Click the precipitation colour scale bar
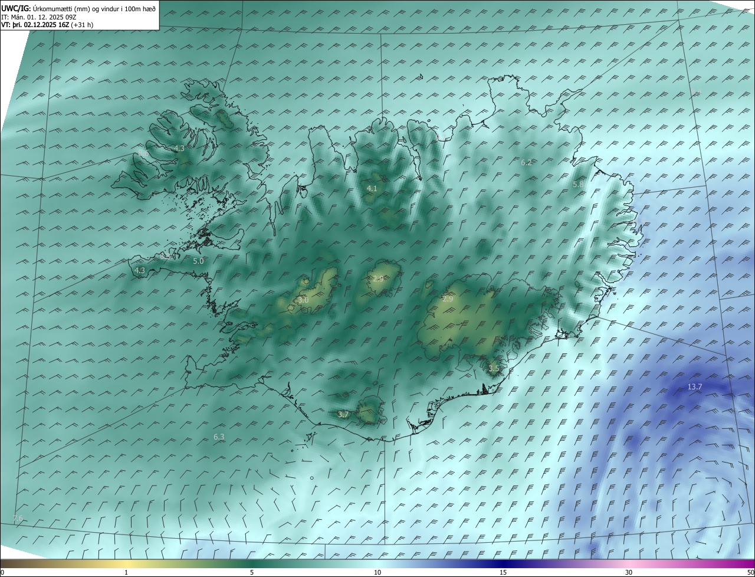The image size is (755, 577). point(377,563)
